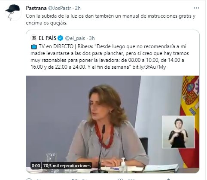
Task: Select the EL PAÍS account name
Action: pyautogui.click(x=47, y=38)
